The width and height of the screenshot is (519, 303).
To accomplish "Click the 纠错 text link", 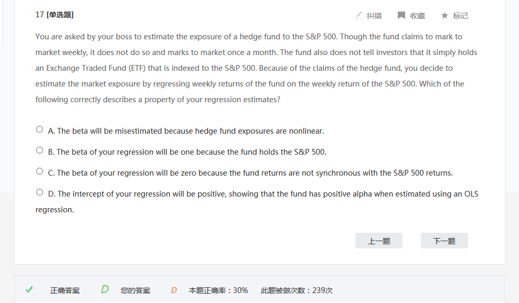I will (x=374, y=16).
